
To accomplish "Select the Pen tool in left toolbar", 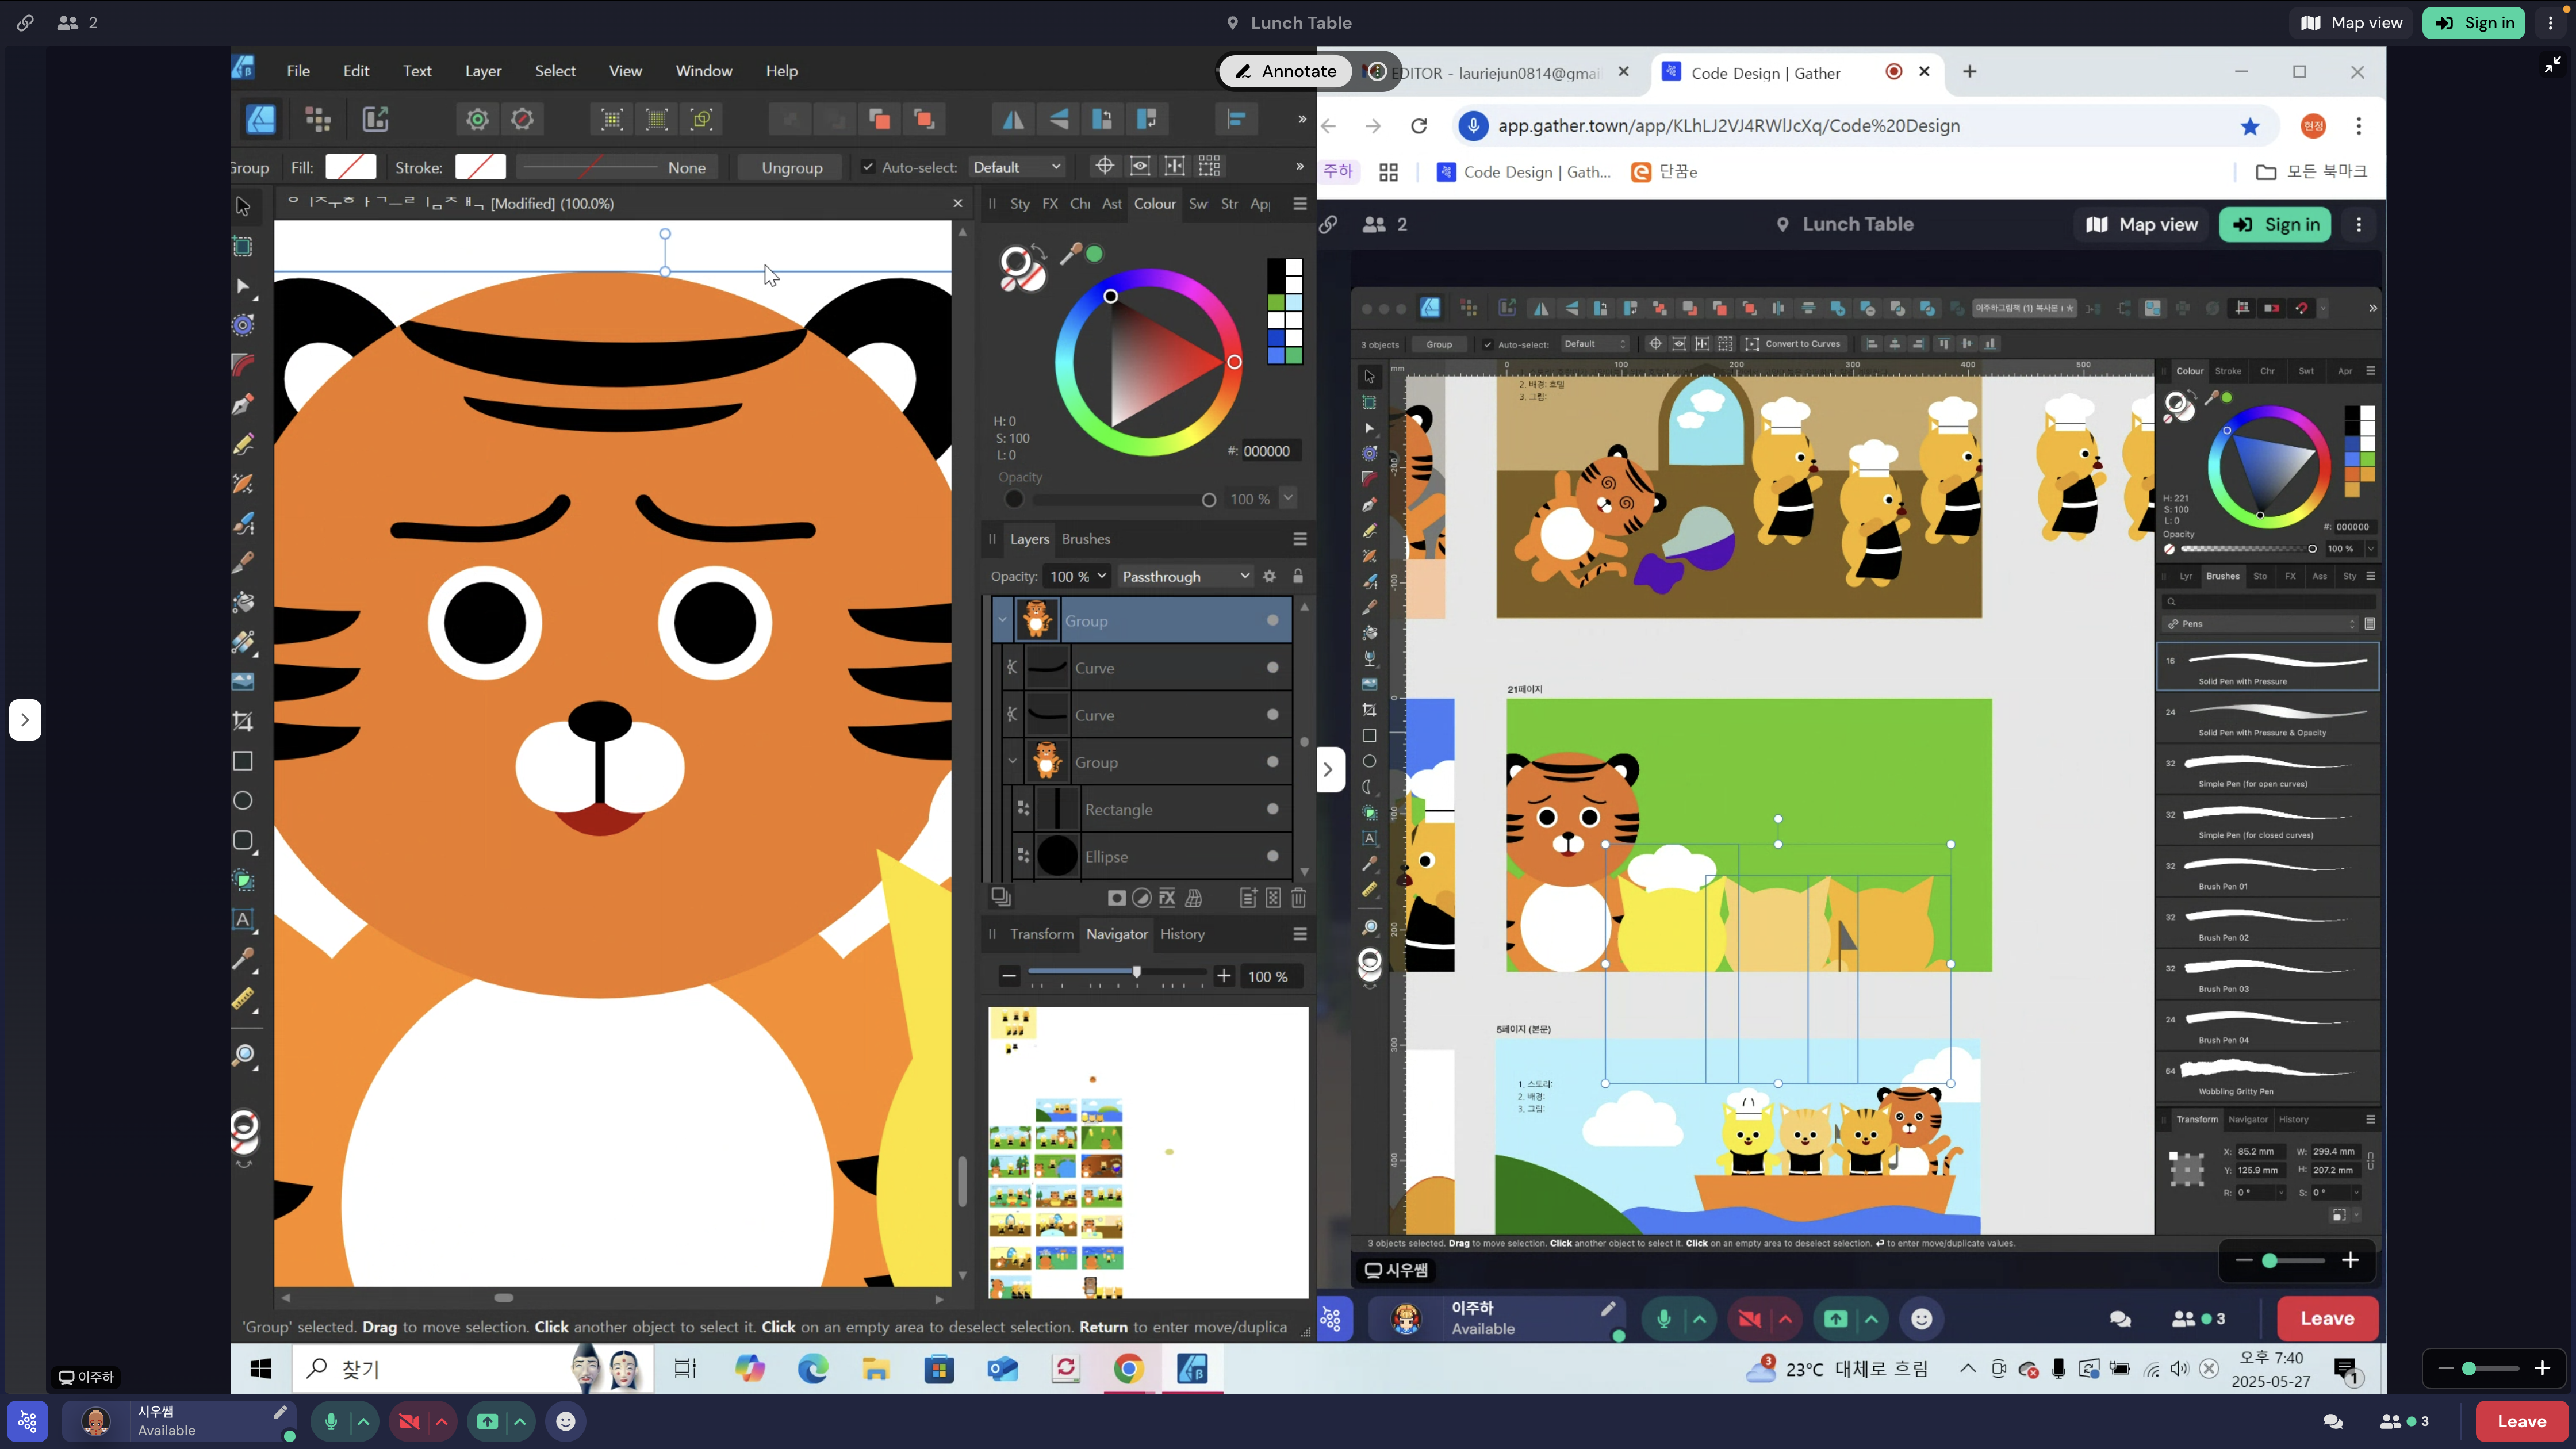I will click(243, 405).
